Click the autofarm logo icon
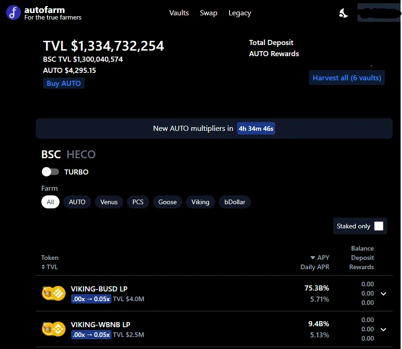This screenshot has width=402, height=349. click(13, 13)
